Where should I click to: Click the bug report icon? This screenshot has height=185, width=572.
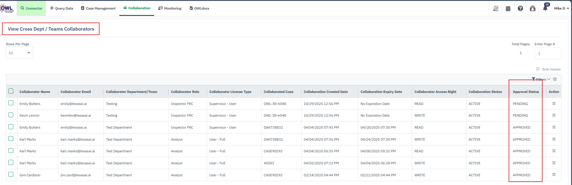pyautogui.click(x=533, y=9)
